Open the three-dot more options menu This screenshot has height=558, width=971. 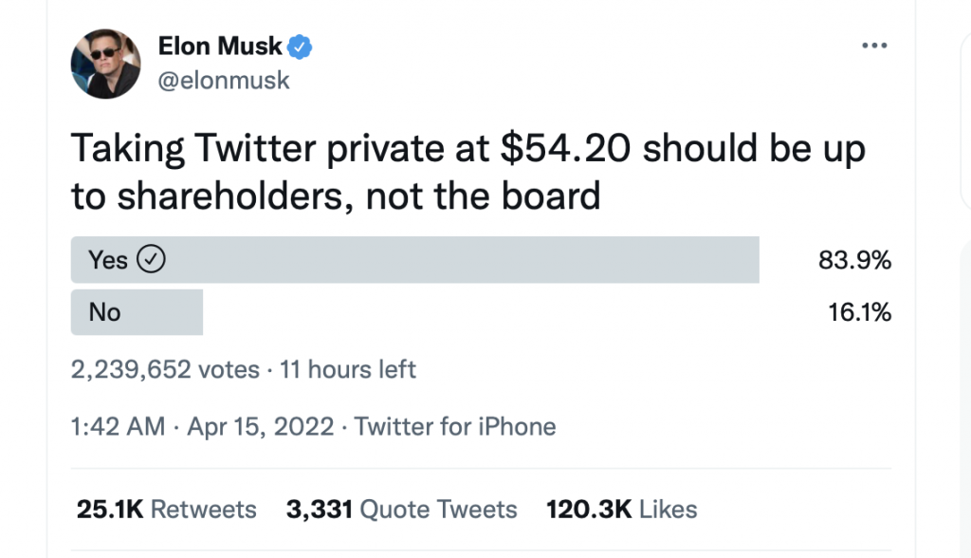873,46
